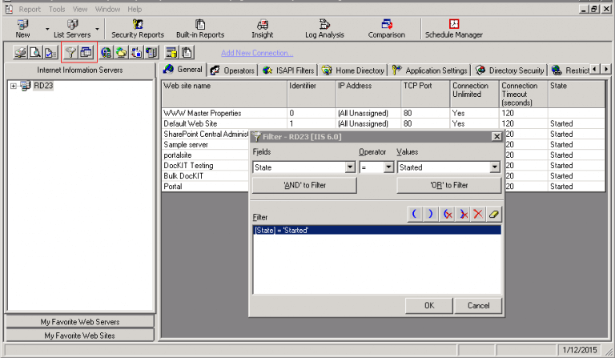Open the Values combo box dropdown showing Started

click(495, 167)
